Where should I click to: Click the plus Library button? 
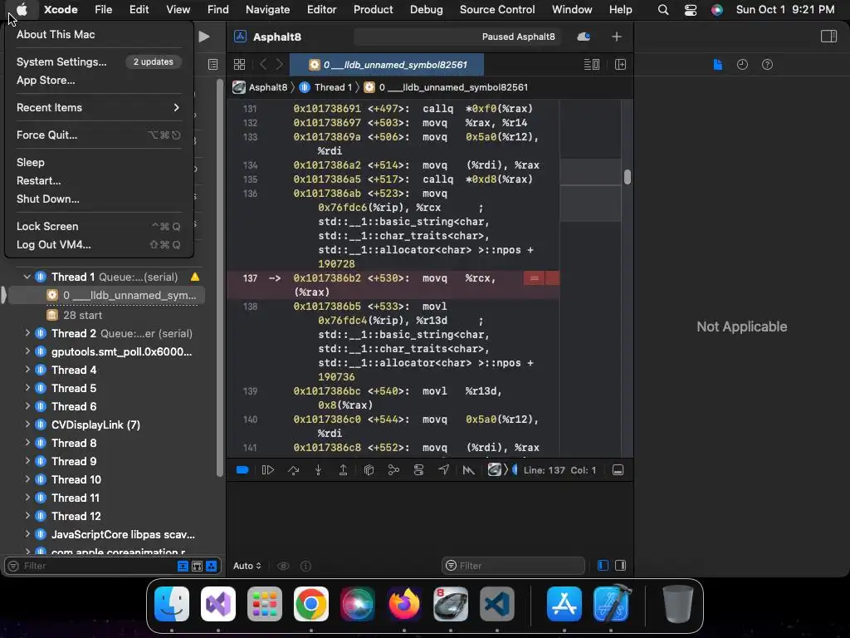(617, 37)
